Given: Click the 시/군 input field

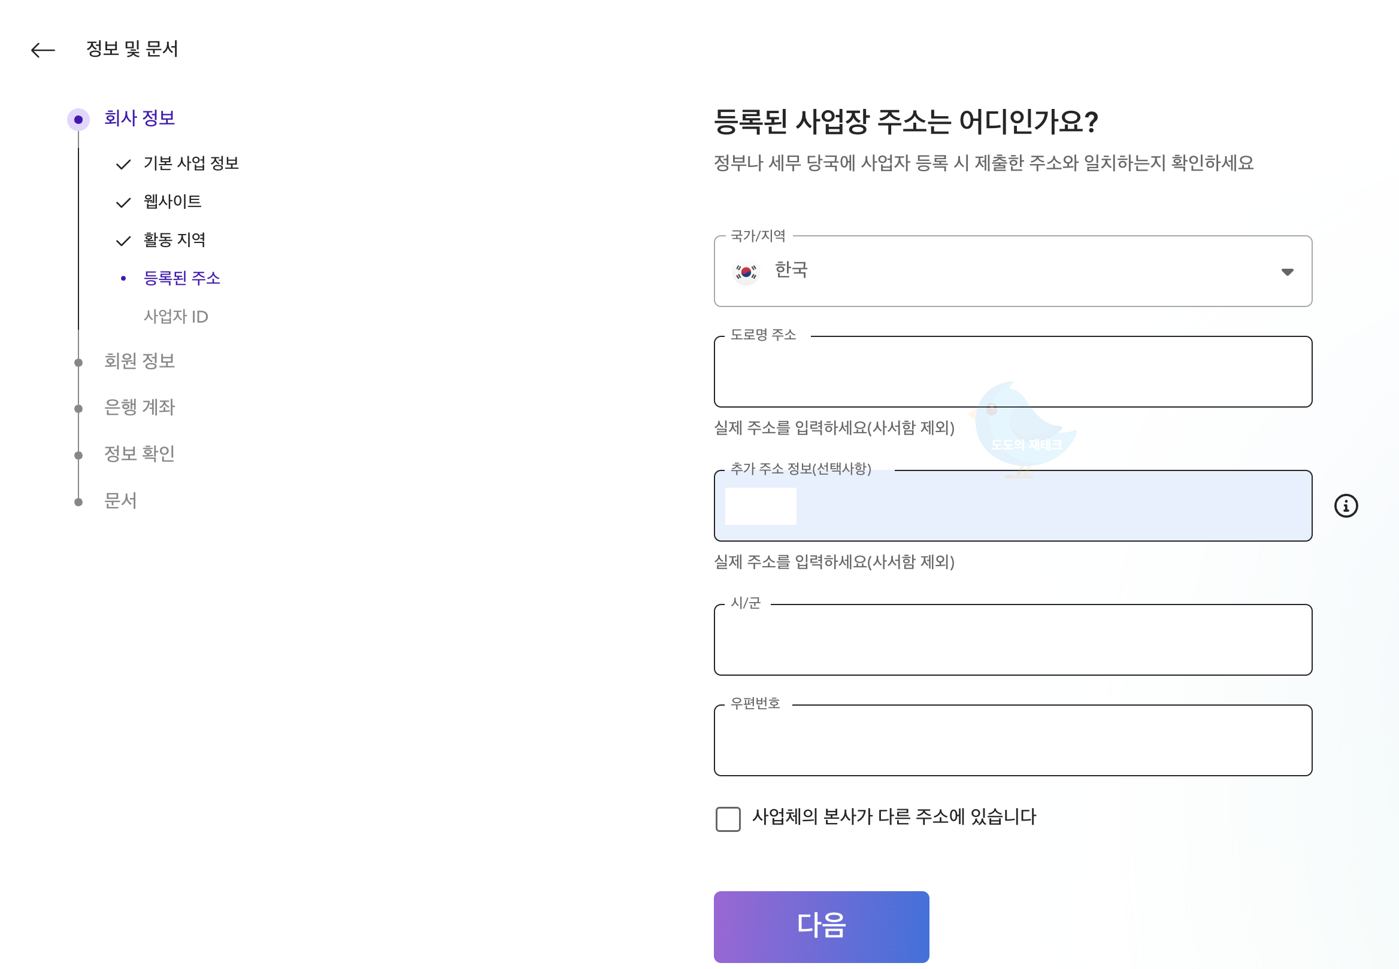Looking at the screenshot, I should (1013, 639).
